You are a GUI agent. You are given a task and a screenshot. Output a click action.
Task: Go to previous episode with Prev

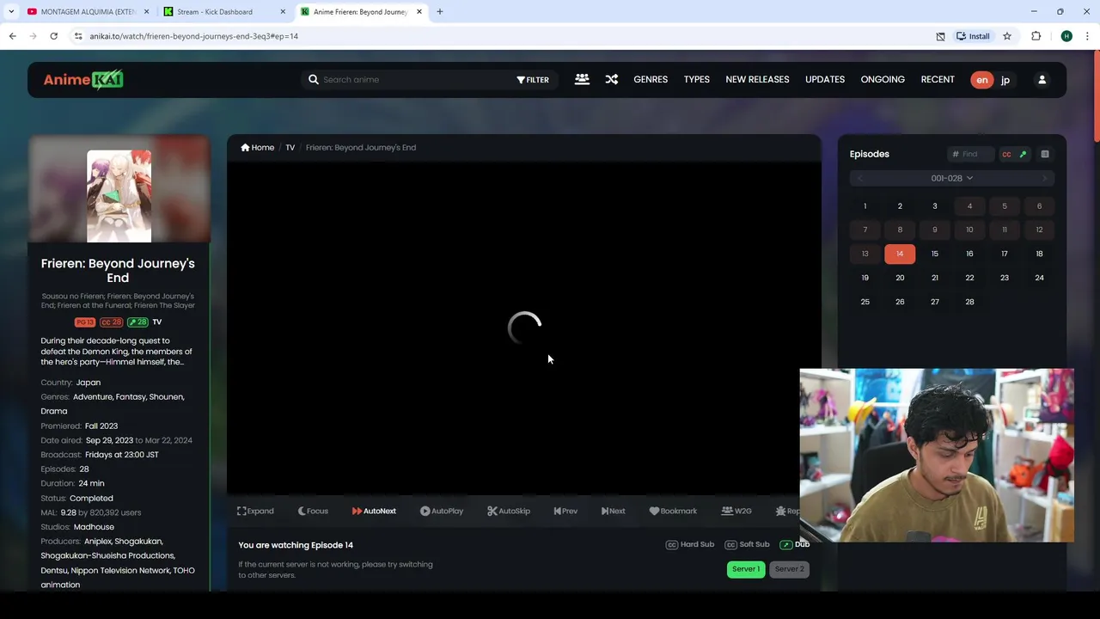coord(565,511)
